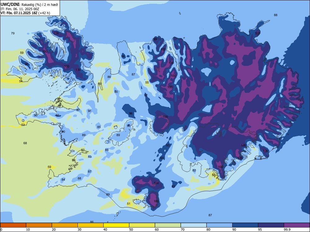This screenshot has height=232, width=310.
Task: Click the pale blue 70–80 legend swatch
Action: click(x=194, y=225)
